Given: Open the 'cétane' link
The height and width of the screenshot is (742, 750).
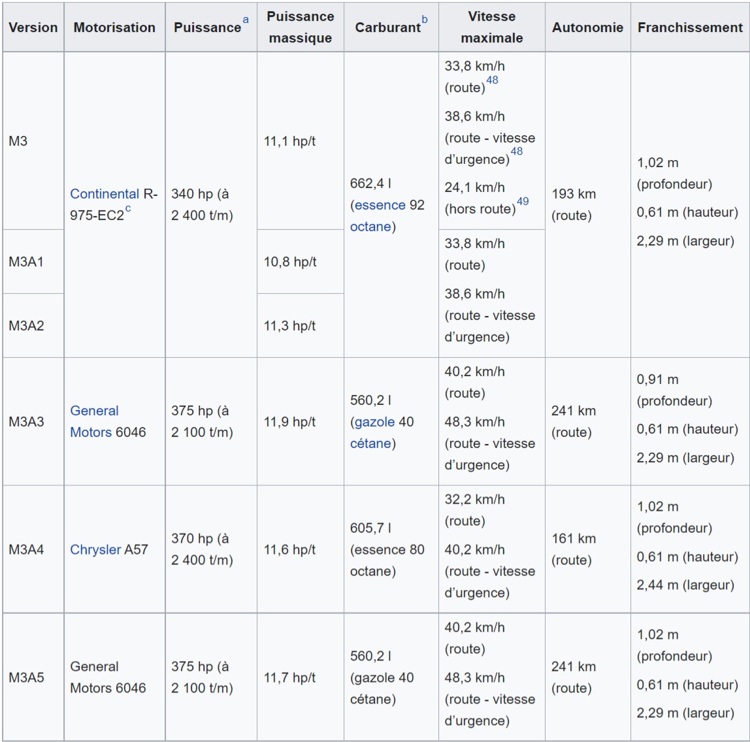Looking at the screenshot, I should click(x=370, y=444).
